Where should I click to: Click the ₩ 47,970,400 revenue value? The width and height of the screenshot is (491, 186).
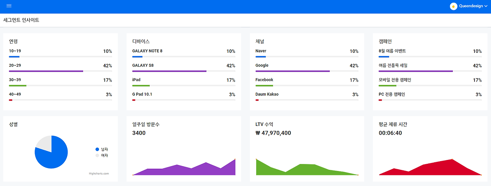pos(273,133)
